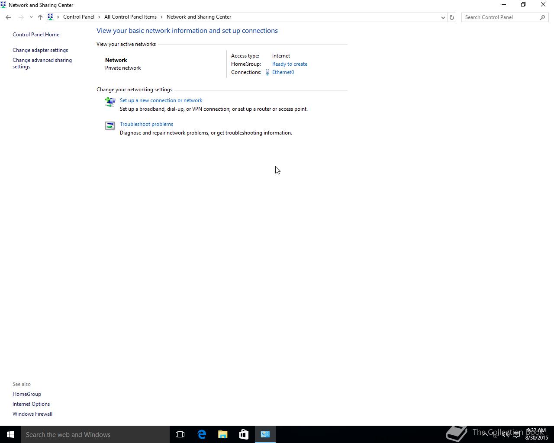Click the Search the web and Windows box

(95, 434)
